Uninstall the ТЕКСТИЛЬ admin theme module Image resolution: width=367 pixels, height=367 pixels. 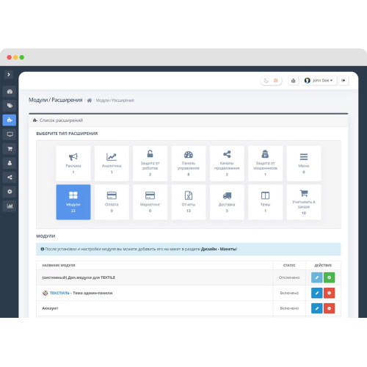pyautogui.click(x=329, y=293)
